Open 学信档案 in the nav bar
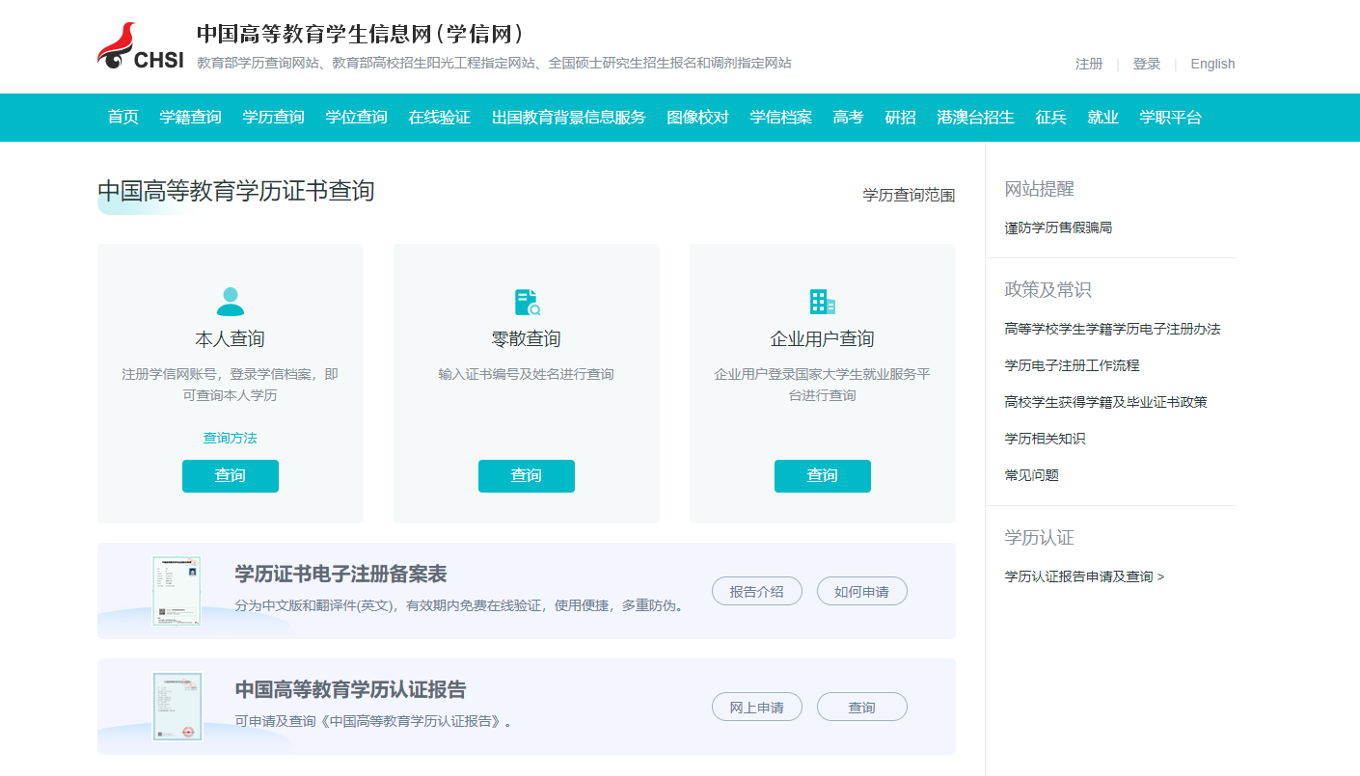Screen dimensions: 1360x776 click(x=780, y=118)
